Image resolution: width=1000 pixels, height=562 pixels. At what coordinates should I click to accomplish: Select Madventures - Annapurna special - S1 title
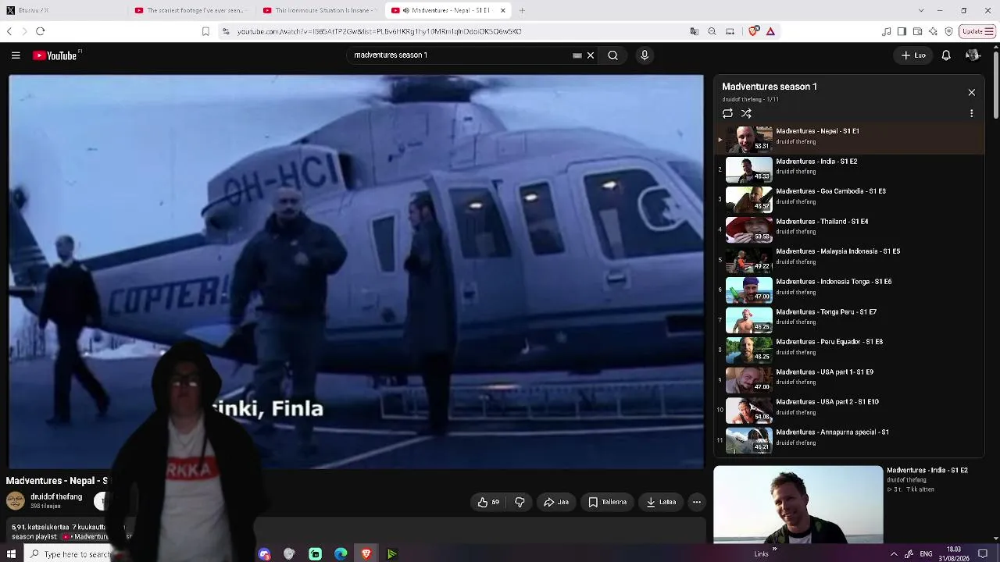coord(832,432)
